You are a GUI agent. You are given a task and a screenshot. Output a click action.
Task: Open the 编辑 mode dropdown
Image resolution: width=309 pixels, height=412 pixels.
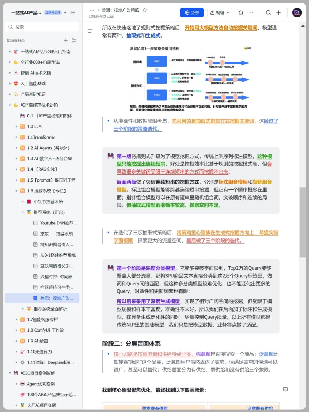220,13
